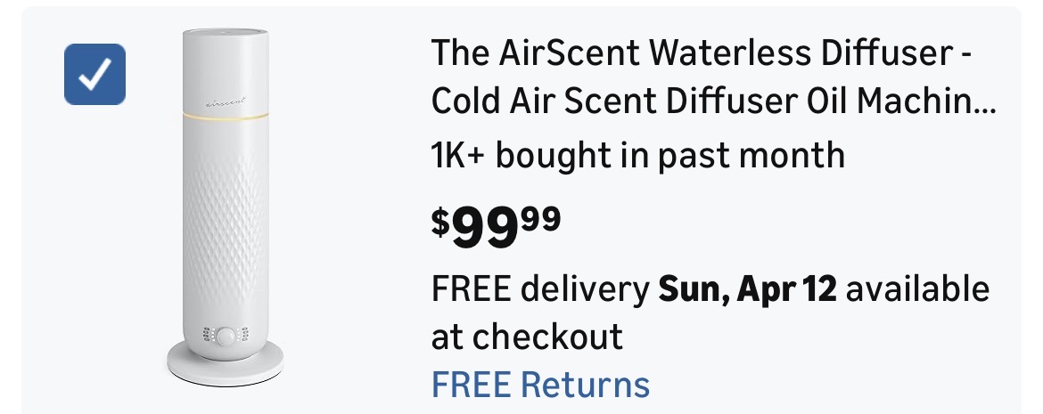Click the small buttons right of the knob

pos(245,337)
